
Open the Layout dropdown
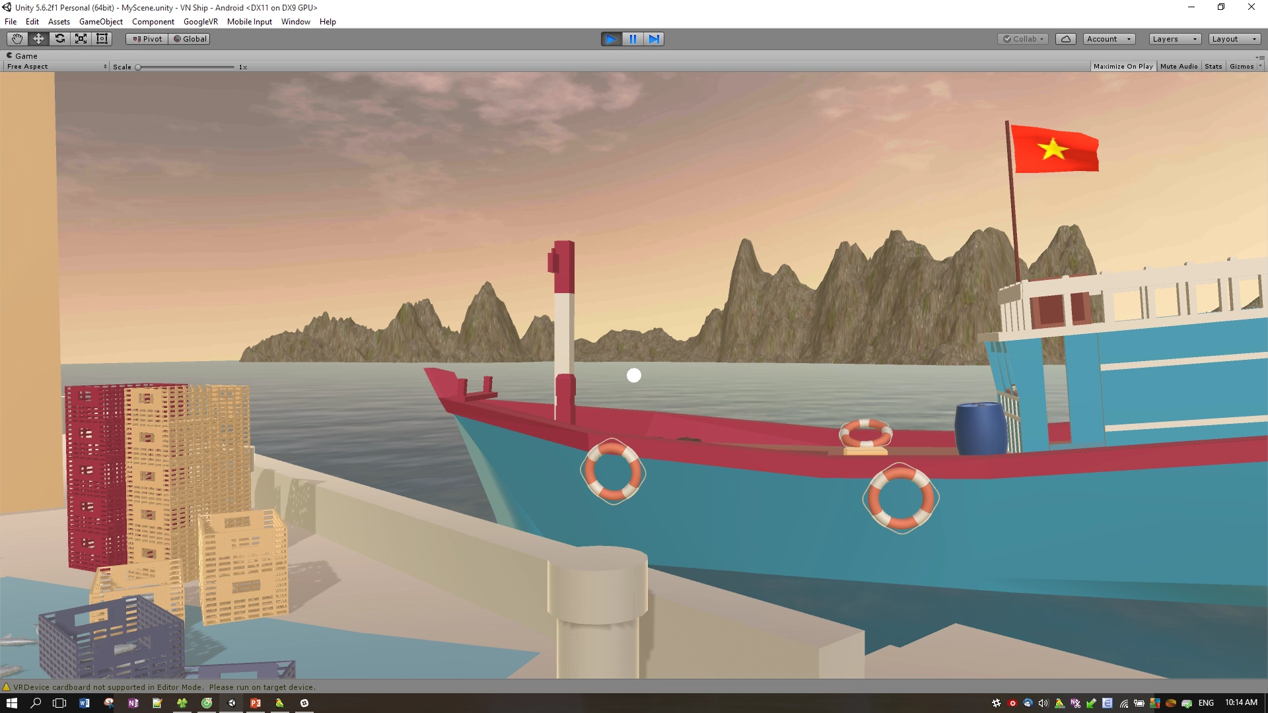click(1234, 39)
